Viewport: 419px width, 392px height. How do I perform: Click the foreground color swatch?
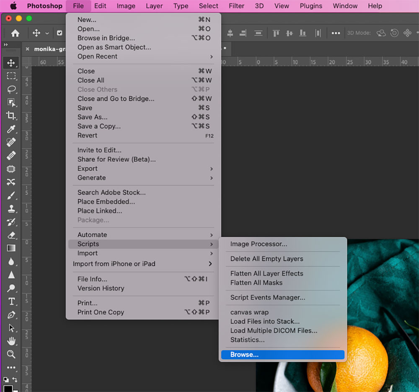click(8, 389)
